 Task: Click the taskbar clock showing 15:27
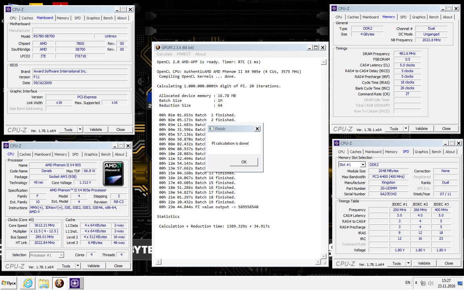click(x=446, y=283)
